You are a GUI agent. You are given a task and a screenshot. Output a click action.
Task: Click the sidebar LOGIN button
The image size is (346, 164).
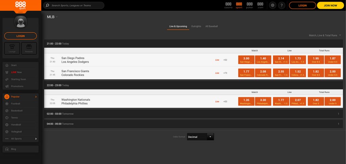tap(21, 36)
